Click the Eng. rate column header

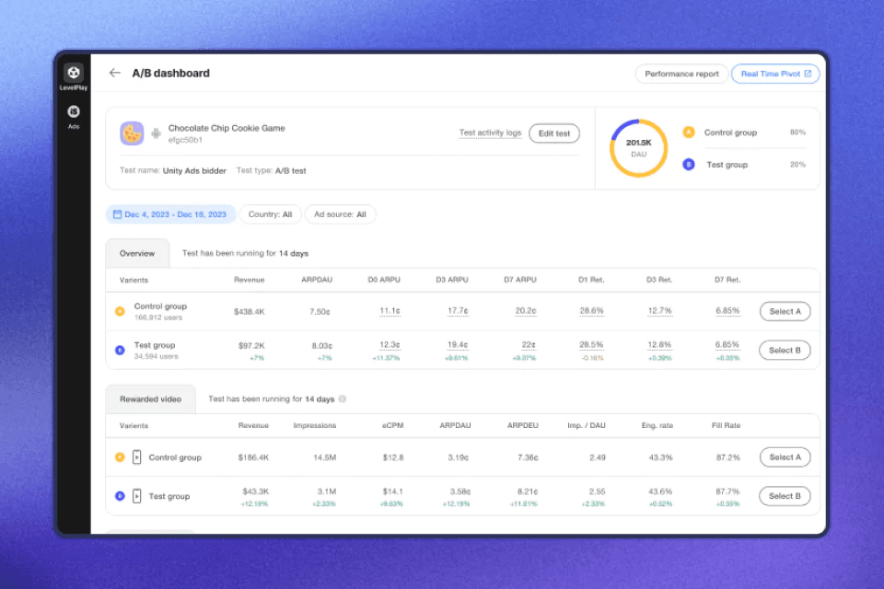point(657,425)
